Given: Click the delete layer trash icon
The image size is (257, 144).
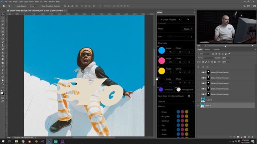Looking at the screenshot, I should tap(252, 137).
